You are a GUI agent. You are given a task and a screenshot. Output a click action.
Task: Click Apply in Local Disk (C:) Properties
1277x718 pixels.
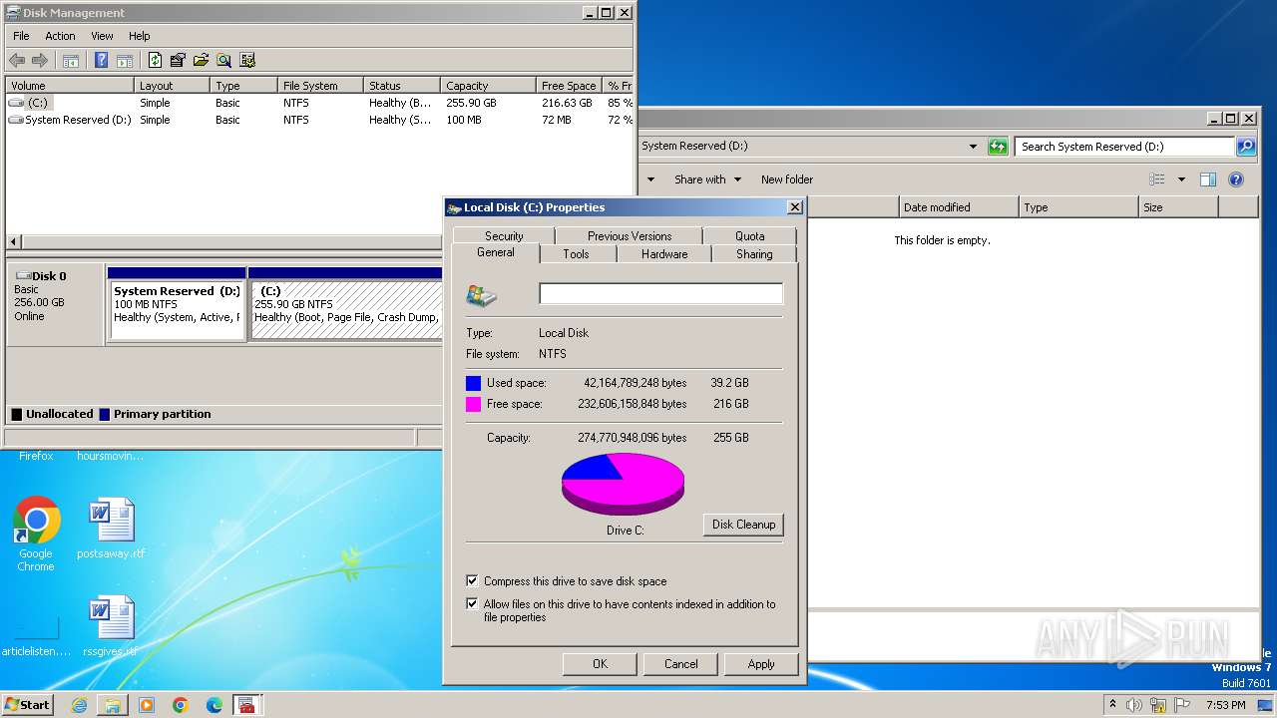[761, 664]
